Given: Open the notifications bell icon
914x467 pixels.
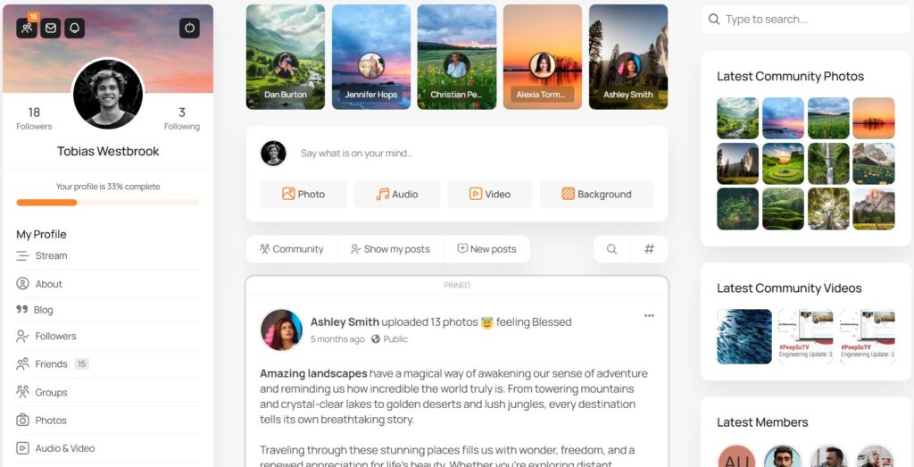Looking at the screenshot, I should [x=75, y=28].
